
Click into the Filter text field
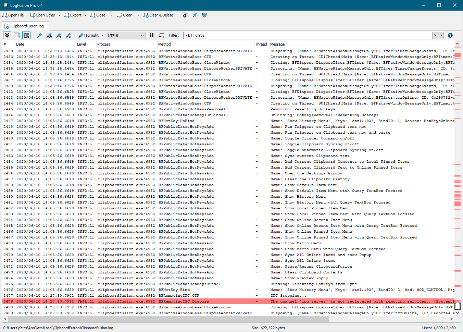tap(308, 35)
